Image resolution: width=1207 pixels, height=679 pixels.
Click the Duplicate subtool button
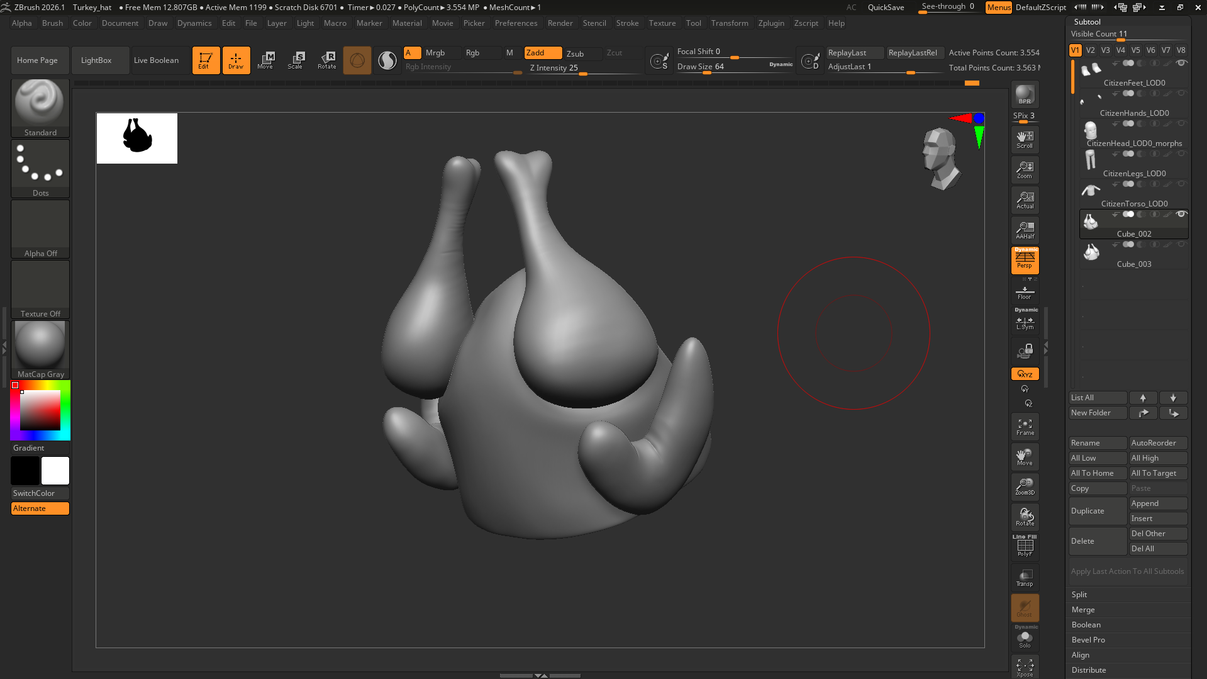pos(1097,511)
